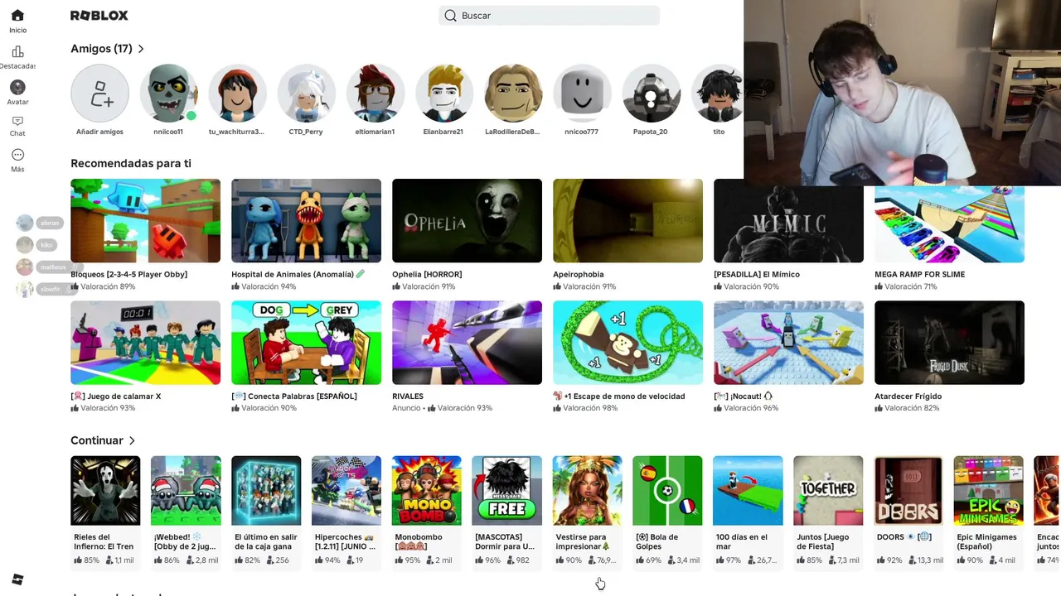1061x596 pixels.
Task: Open the RIVALES game thumbnail
Action: point(467,343)
